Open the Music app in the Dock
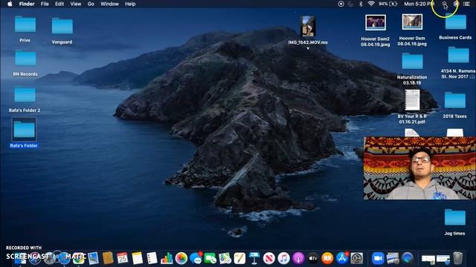Viewport: 476px width, 267px height. (283, 258)
